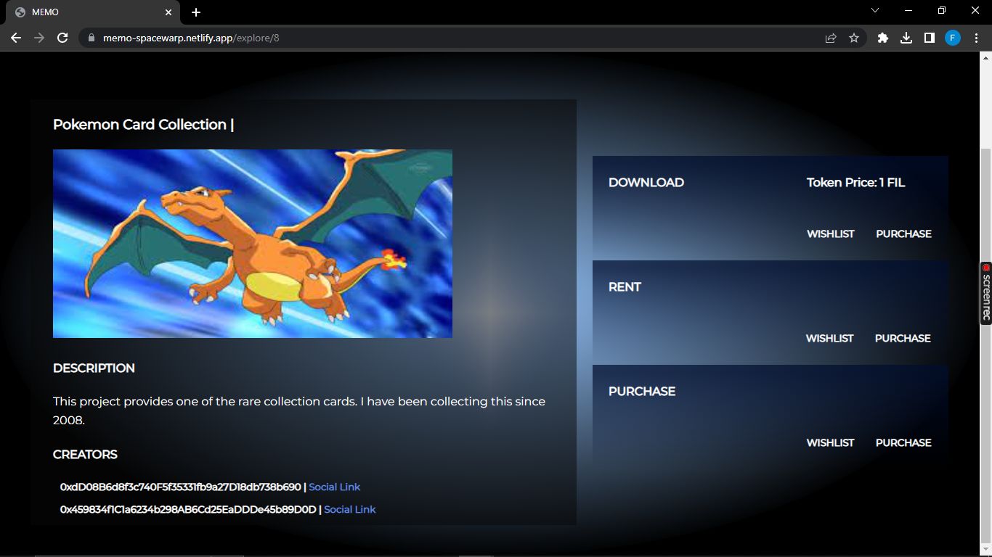
Task: Open a new browser tab
Action: click(196, 12)
